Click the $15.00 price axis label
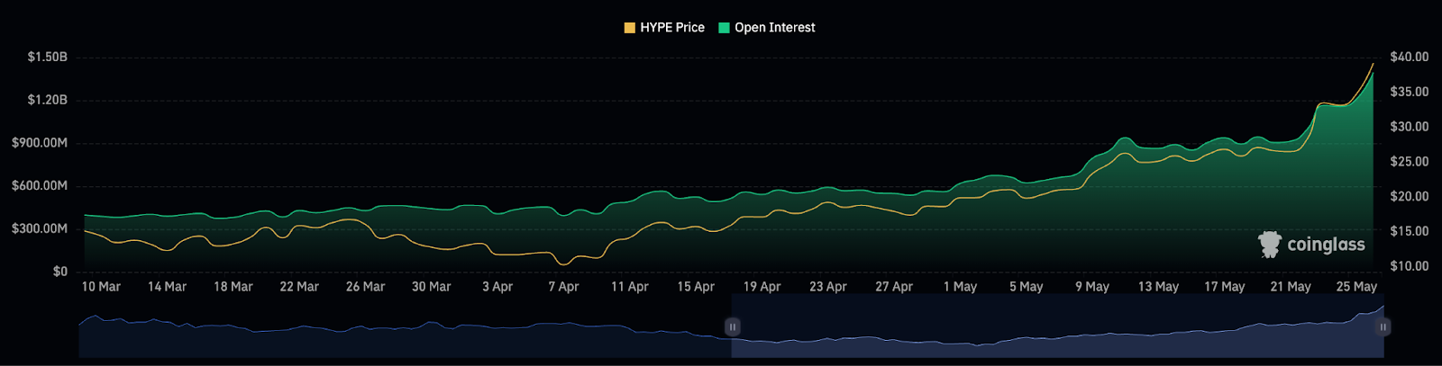 tap(1410, 231)
